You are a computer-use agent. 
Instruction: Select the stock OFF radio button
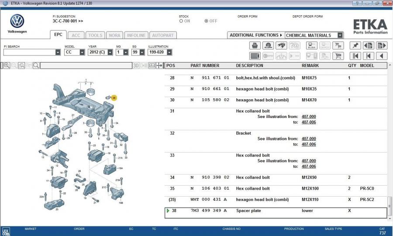pos(207,21)
